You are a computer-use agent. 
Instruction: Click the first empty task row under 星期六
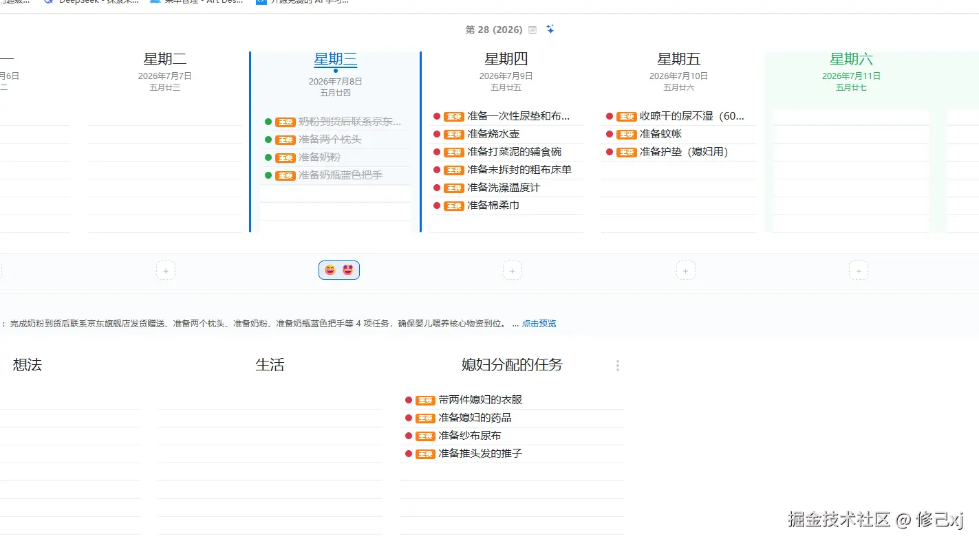[851, 117]
